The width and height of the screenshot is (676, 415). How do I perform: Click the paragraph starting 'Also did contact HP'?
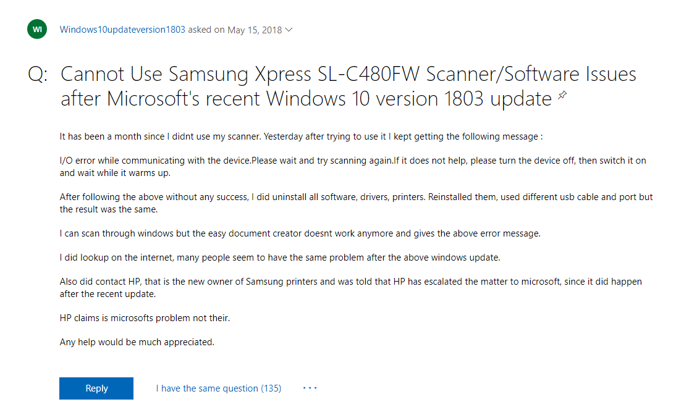pyautogui.click(x=350, y=282)
